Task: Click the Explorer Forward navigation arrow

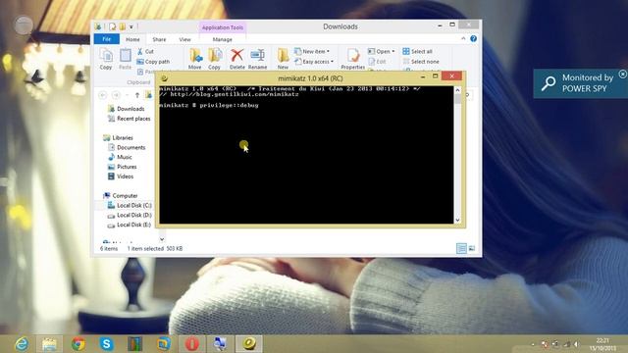Action: tap(116, 95)
